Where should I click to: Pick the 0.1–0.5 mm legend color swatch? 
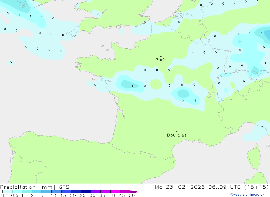7,192
